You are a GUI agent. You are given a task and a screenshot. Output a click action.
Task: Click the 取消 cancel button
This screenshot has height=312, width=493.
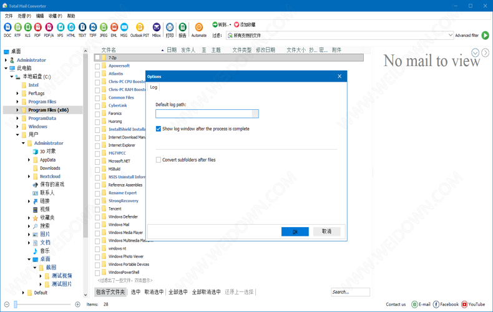coord(326,232)
